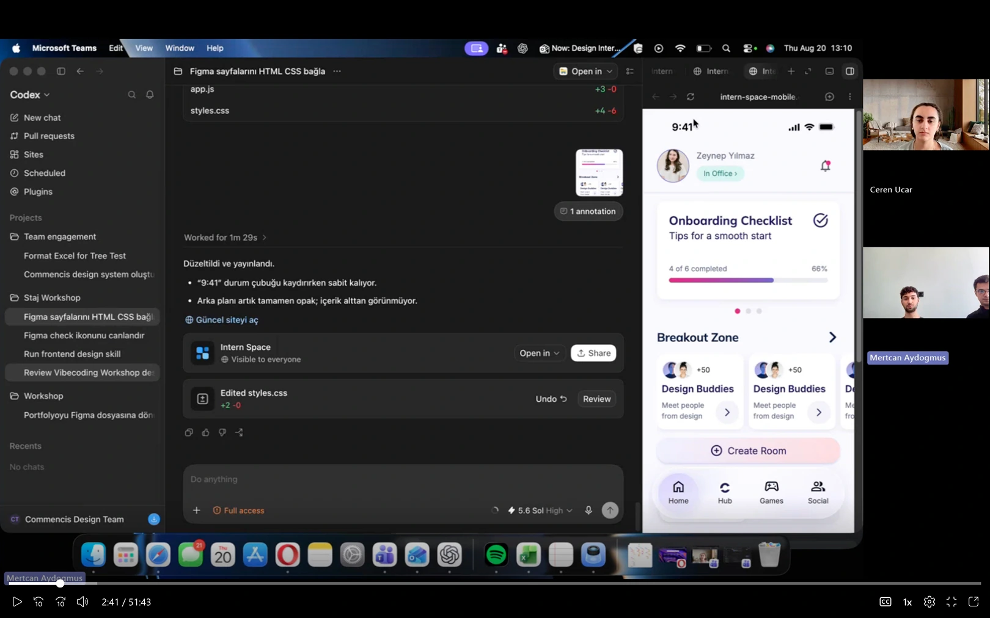Screen dimensions: 990x618
Task: Open notifications bell in Codex sidebar
Action: tap(150, 95)
